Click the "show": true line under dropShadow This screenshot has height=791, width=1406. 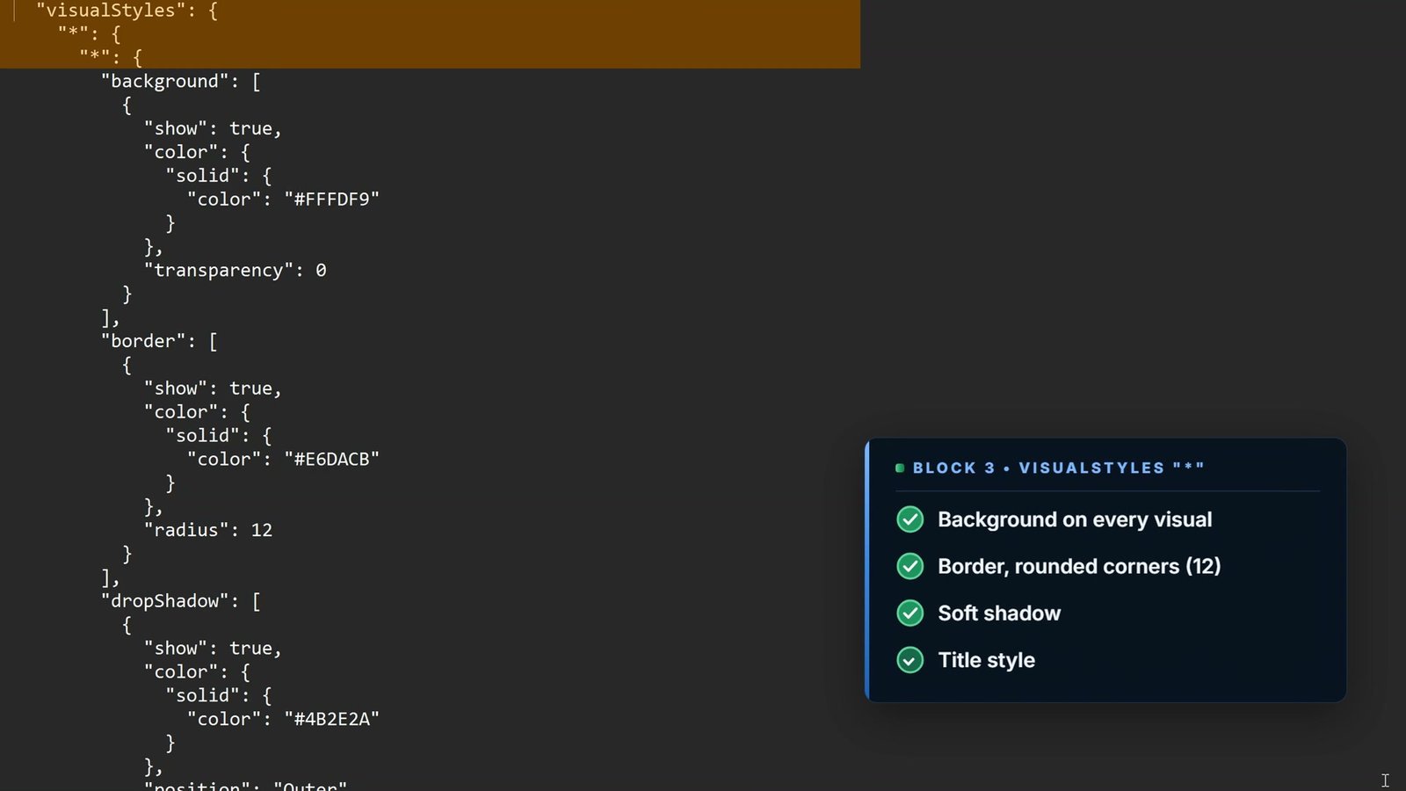coord(213,649)
